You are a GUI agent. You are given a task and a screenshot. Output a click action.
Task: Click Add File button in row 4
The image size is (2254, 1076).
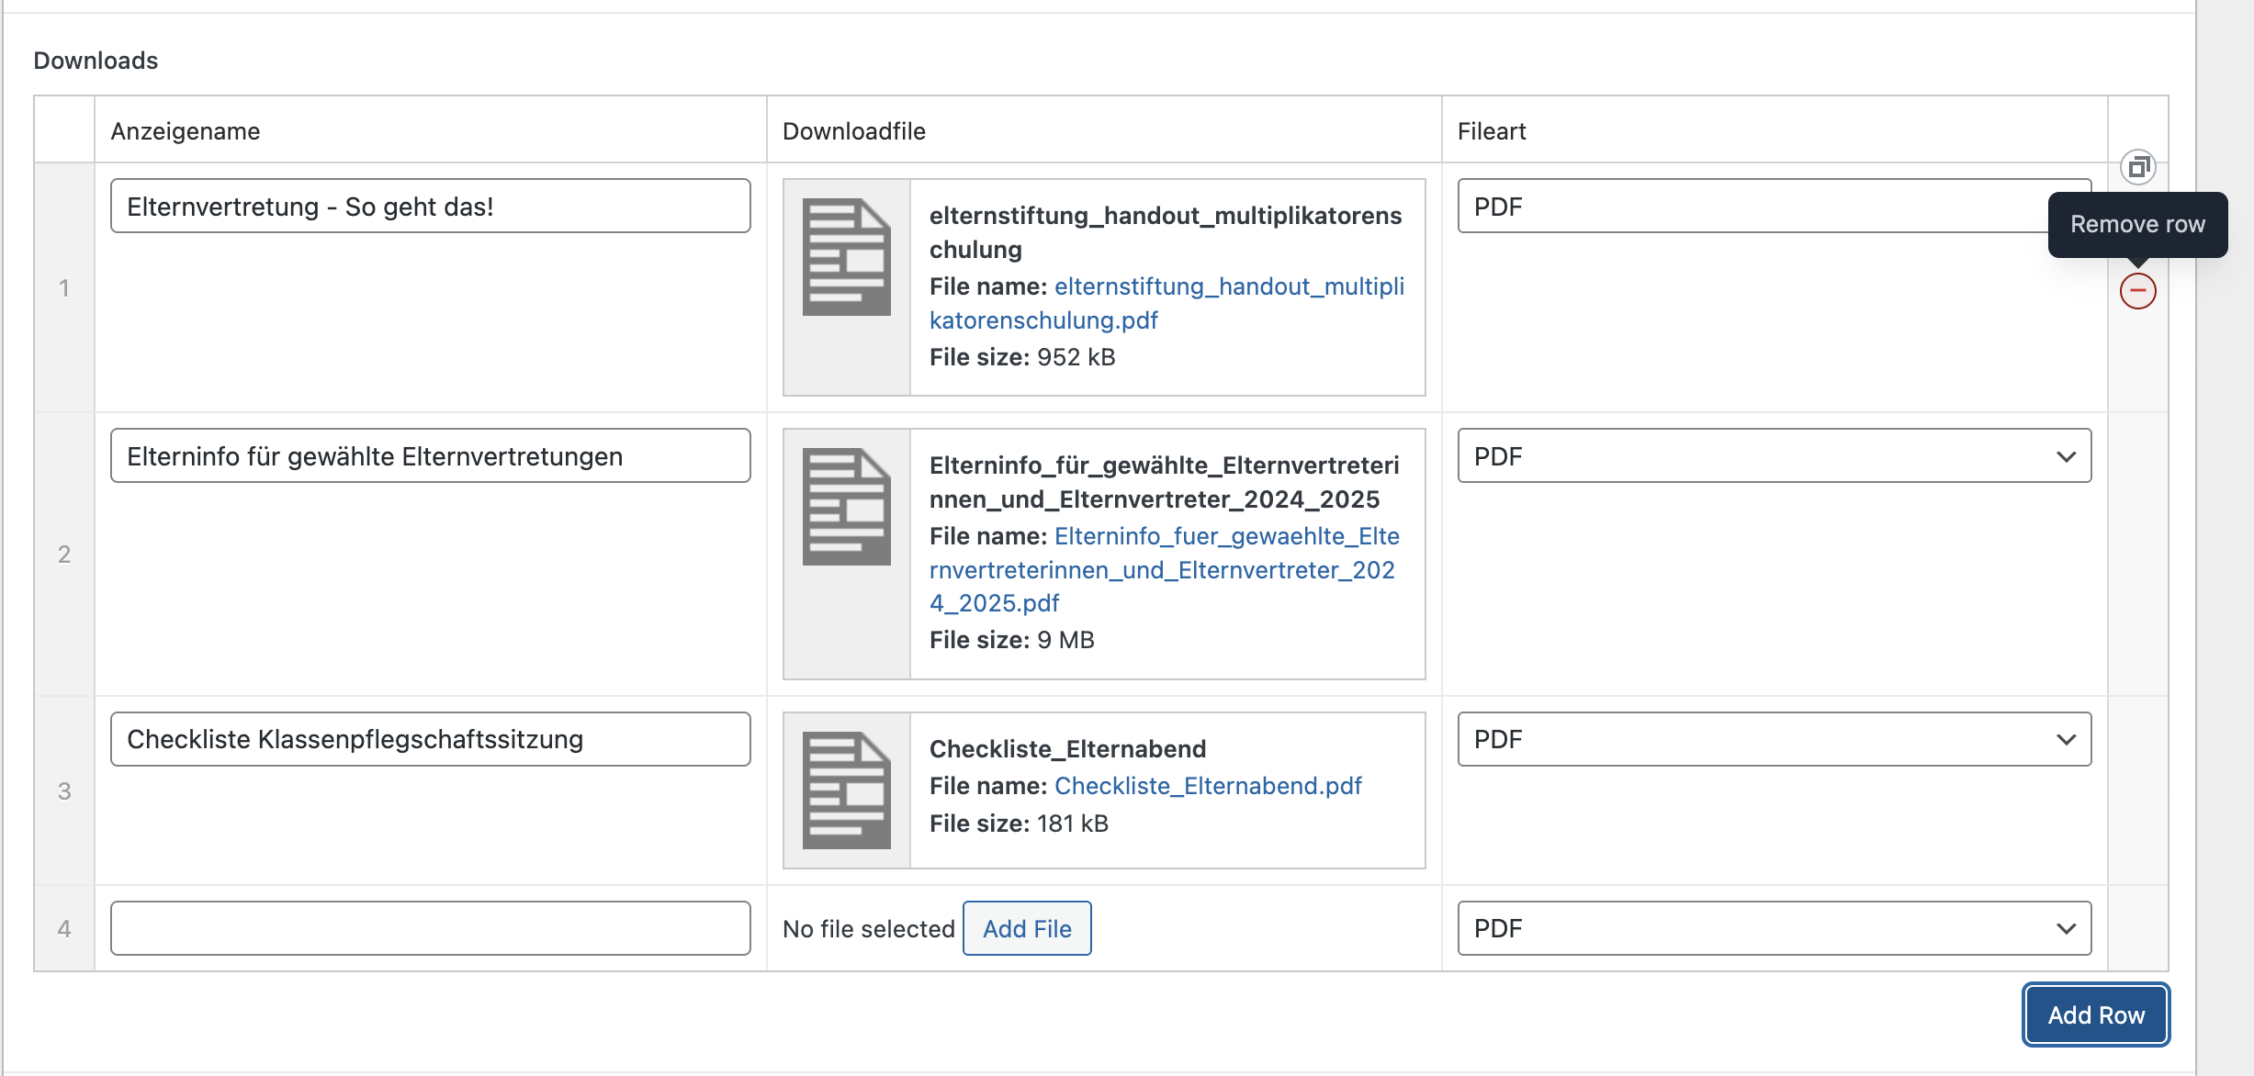click(x=1026, y=928)
